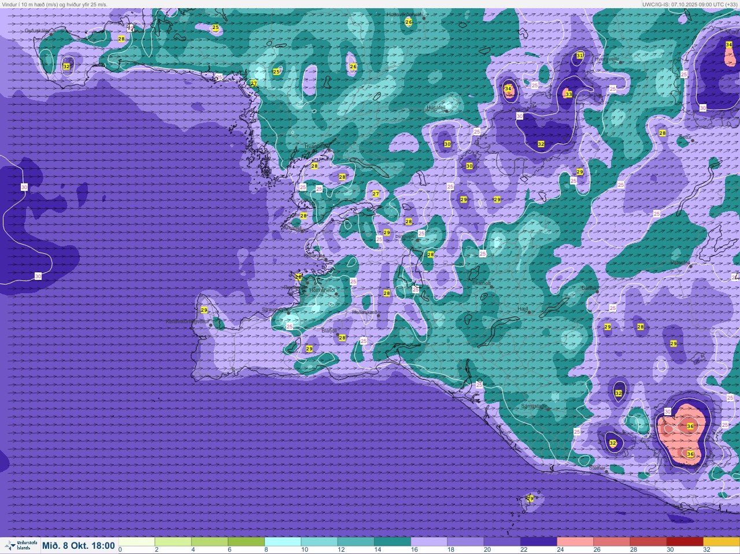Click the Hveravellir station label

(x=607, y=59)
